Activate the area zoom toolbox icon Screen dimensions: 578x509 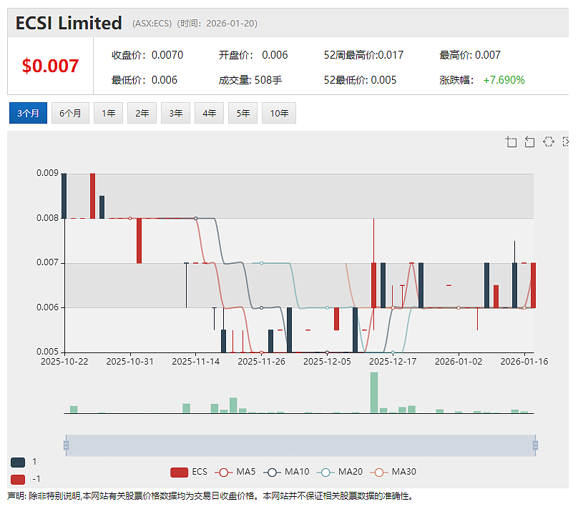pyautogui.click(x=511, y=142)
